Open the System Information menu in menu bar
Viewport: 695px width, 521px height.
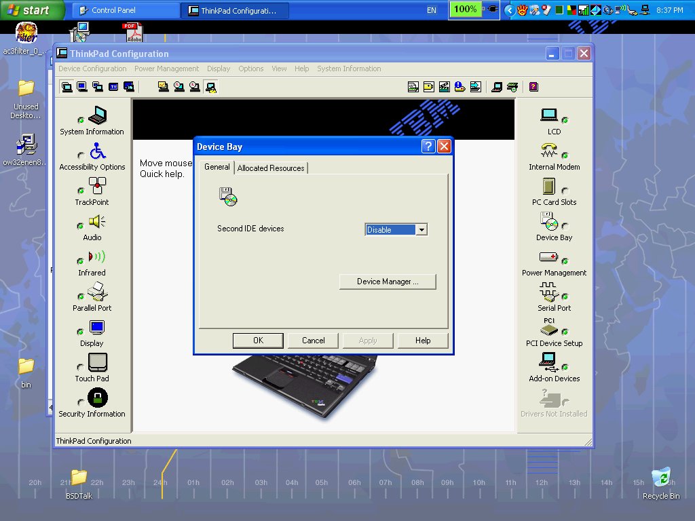pos(349,69)
